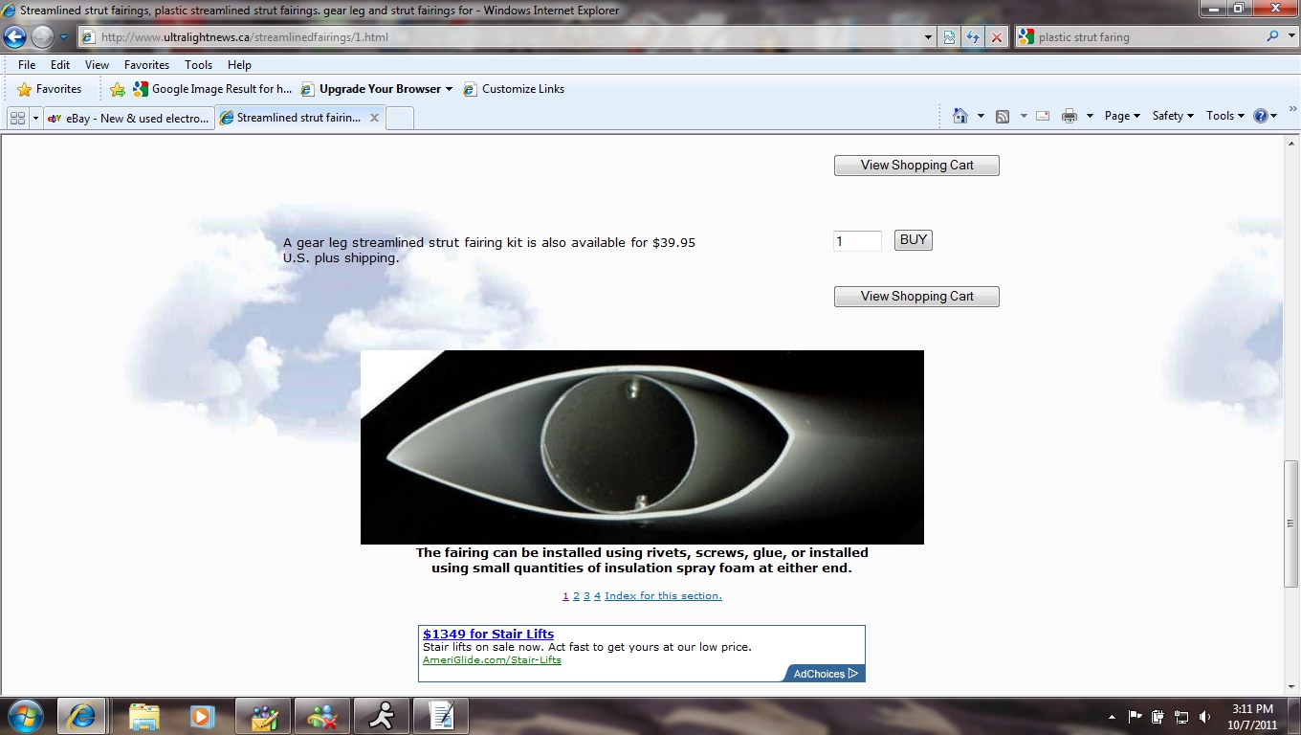The image size is (1301, 735).
Task: Click the strut fairing cross-section image
Action: pos(642,447)
